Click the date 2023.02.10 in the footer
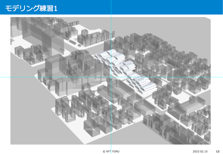This screenshot has width=223, height=154. point(200,151)
